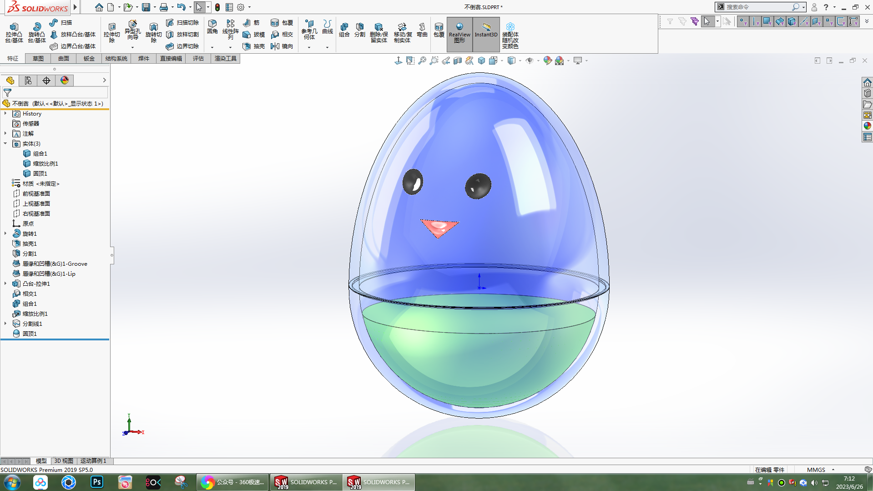
Task: Open the 评估 evaluate tab
Action: coord(198,58)
